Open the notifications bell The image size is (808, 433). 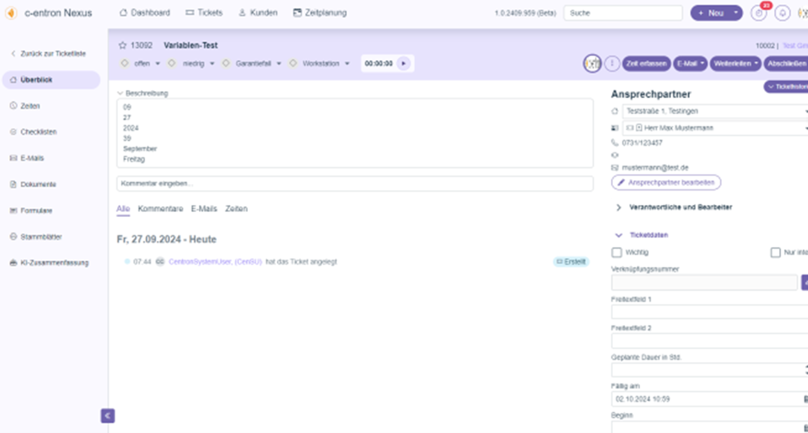[x=782, y=13]
